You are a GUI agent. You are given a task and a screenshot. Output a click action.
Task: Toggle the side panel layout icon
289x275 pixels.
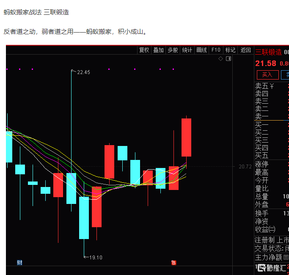(x=228, y=59)
